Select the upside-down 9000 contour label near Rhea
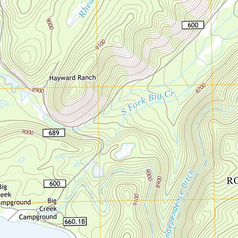 [51, 24]
